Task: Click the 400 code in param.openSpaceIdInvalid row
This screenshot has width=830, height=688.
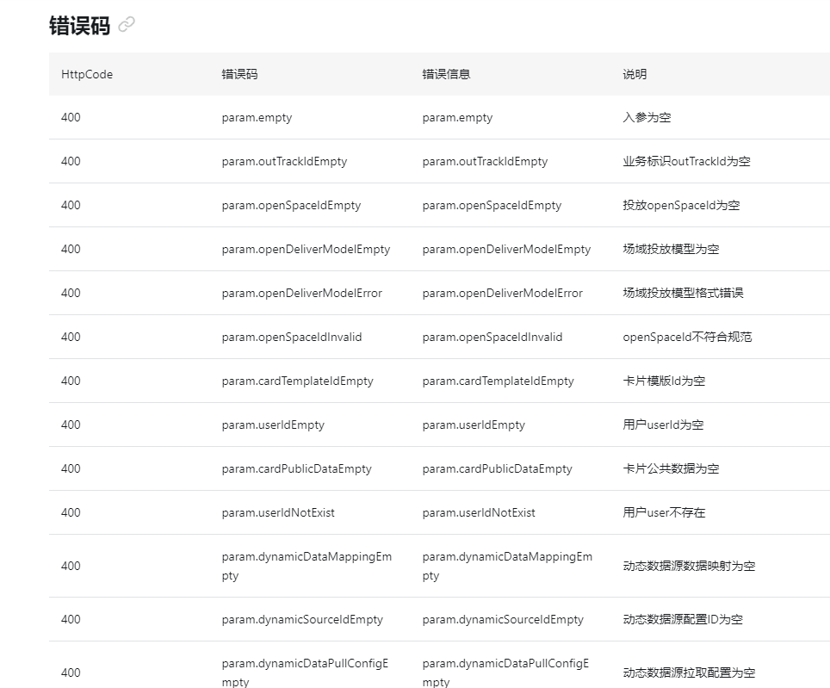Action: click(x=71, y=338)
